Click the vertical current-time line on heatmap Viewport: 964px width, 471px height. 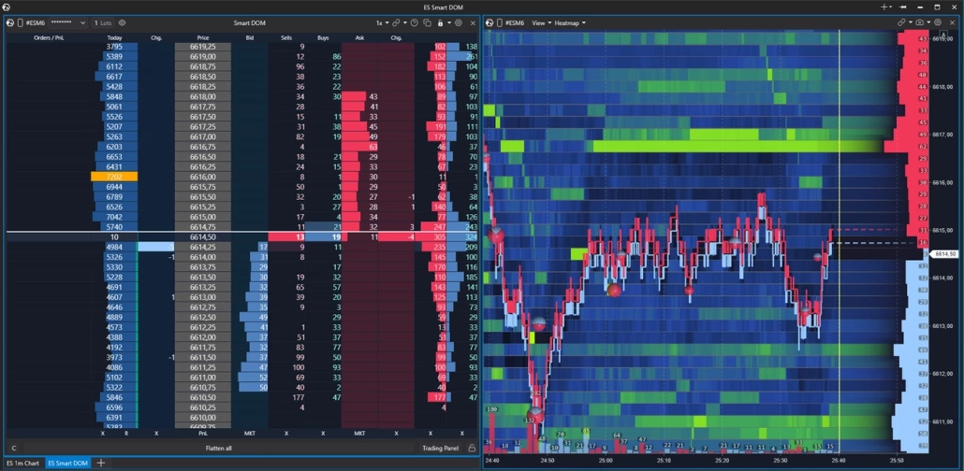pos(840,239)
